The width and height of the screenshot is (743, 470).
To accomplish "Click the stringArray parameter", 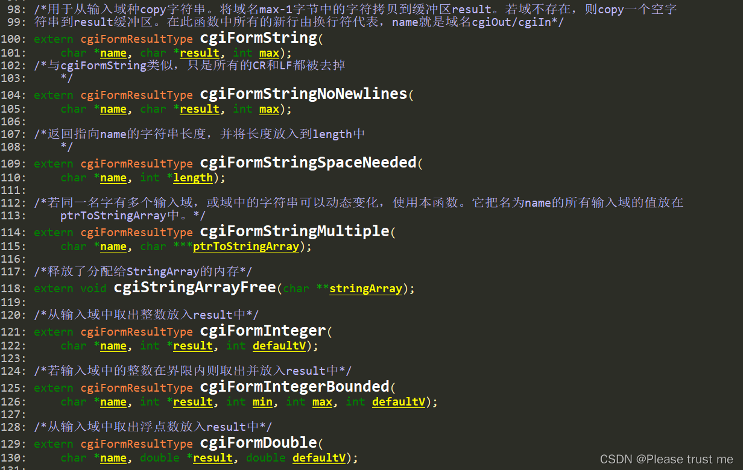I will tap(365, 289).
